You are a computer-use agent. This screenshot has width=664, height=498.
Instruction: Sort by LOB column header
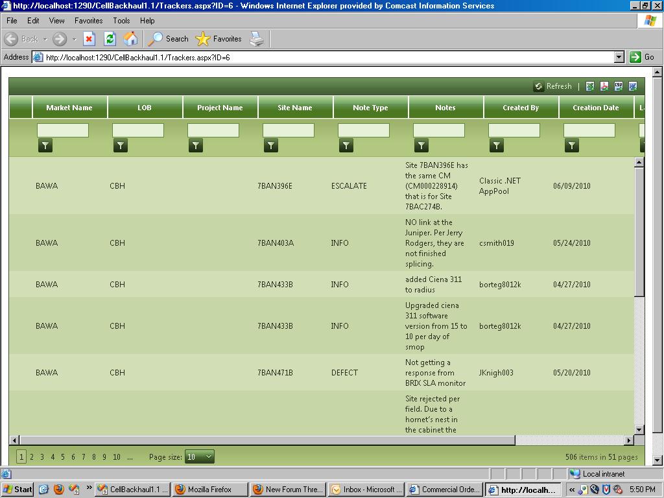145,108
